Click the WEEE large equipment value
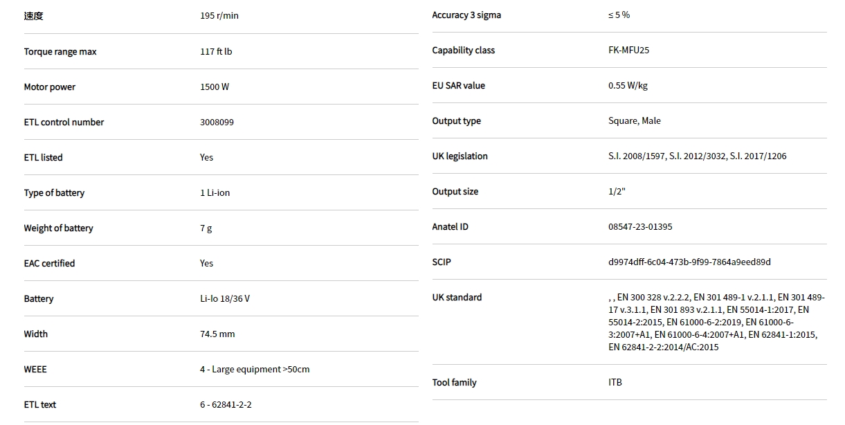The width and height of the screenshot is (845, 425). pos(255,370)
